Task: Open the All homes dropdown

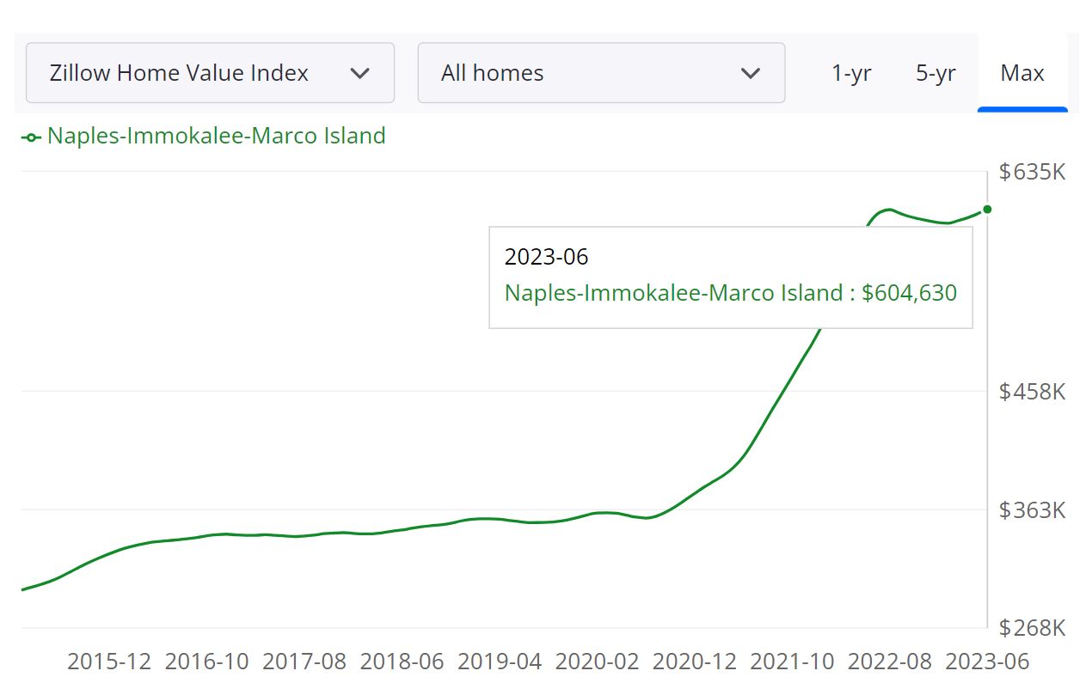Action: pyautogui.click(x=601, y=73)
